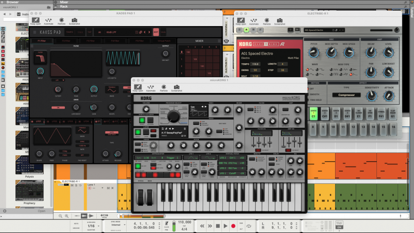Open Lane 1 dropdown arrow in ELECTRIBE-R track
The width and height of the screenshot is (414, 233).
(103, 188)
